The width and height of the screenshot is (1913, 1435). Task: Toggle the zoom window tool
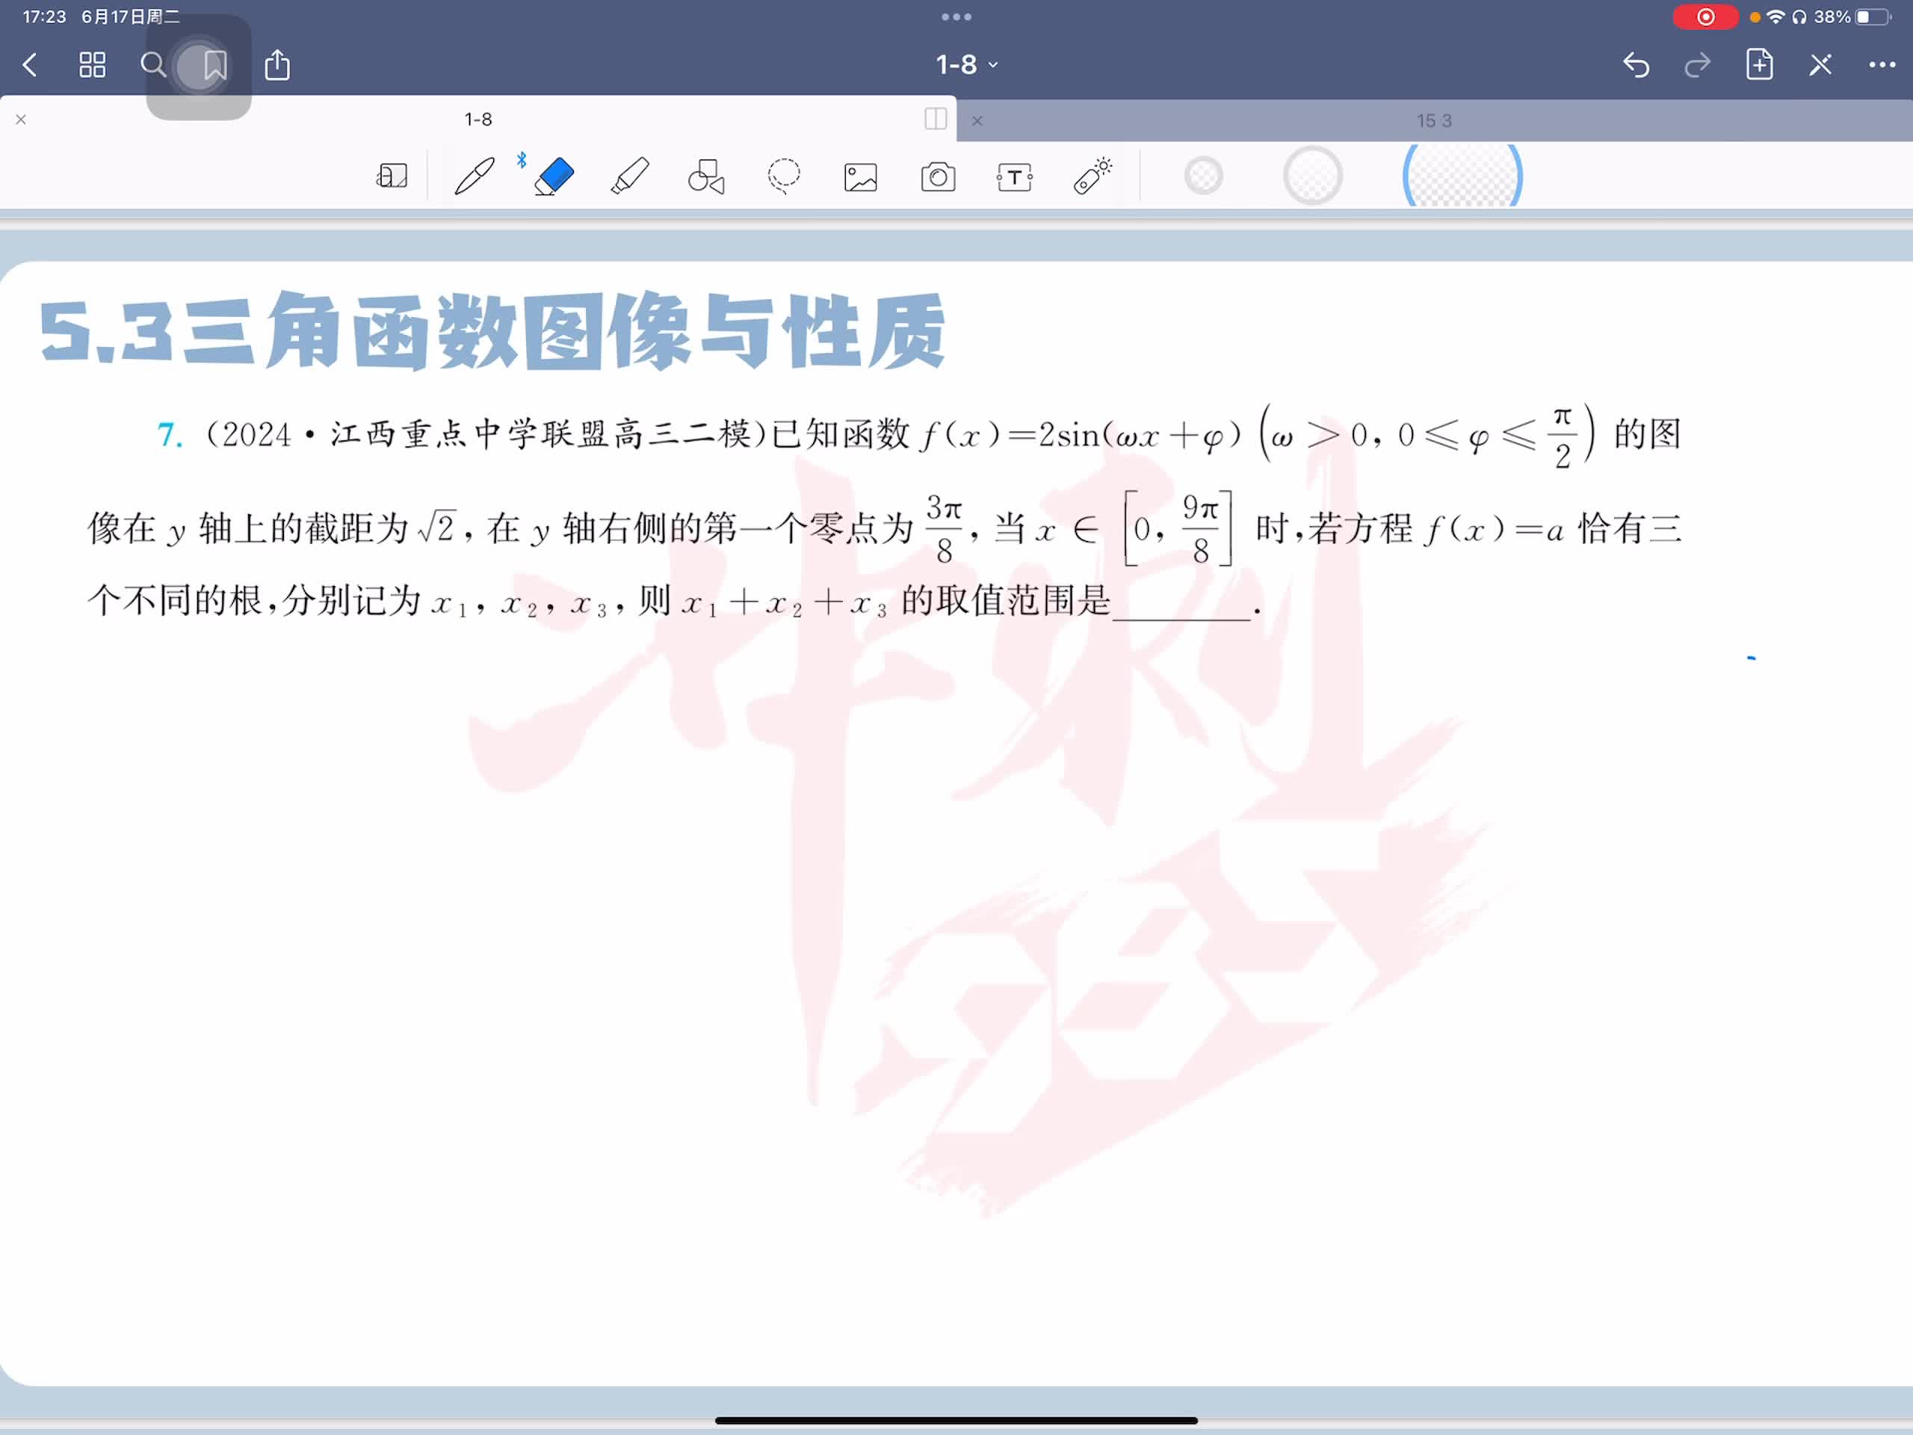392,176
